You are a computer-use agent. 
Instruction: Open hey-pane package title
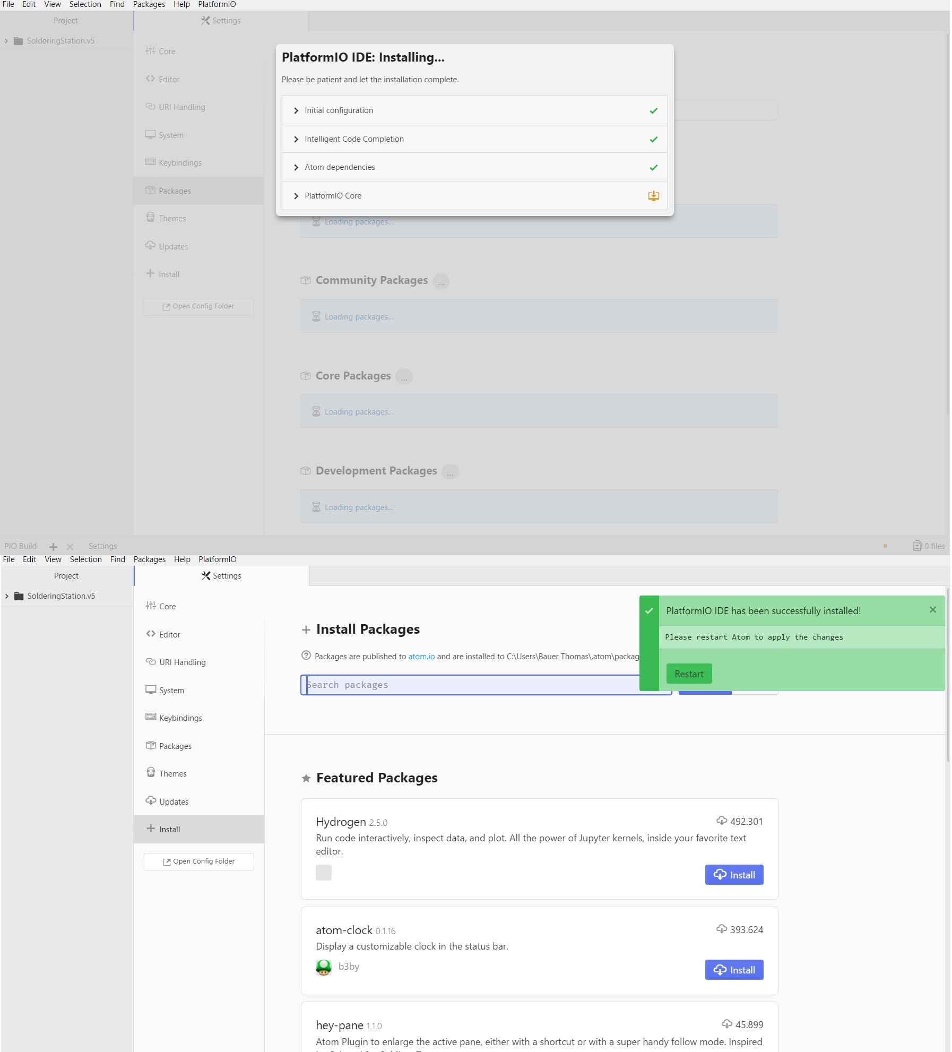pos(340,1025)
